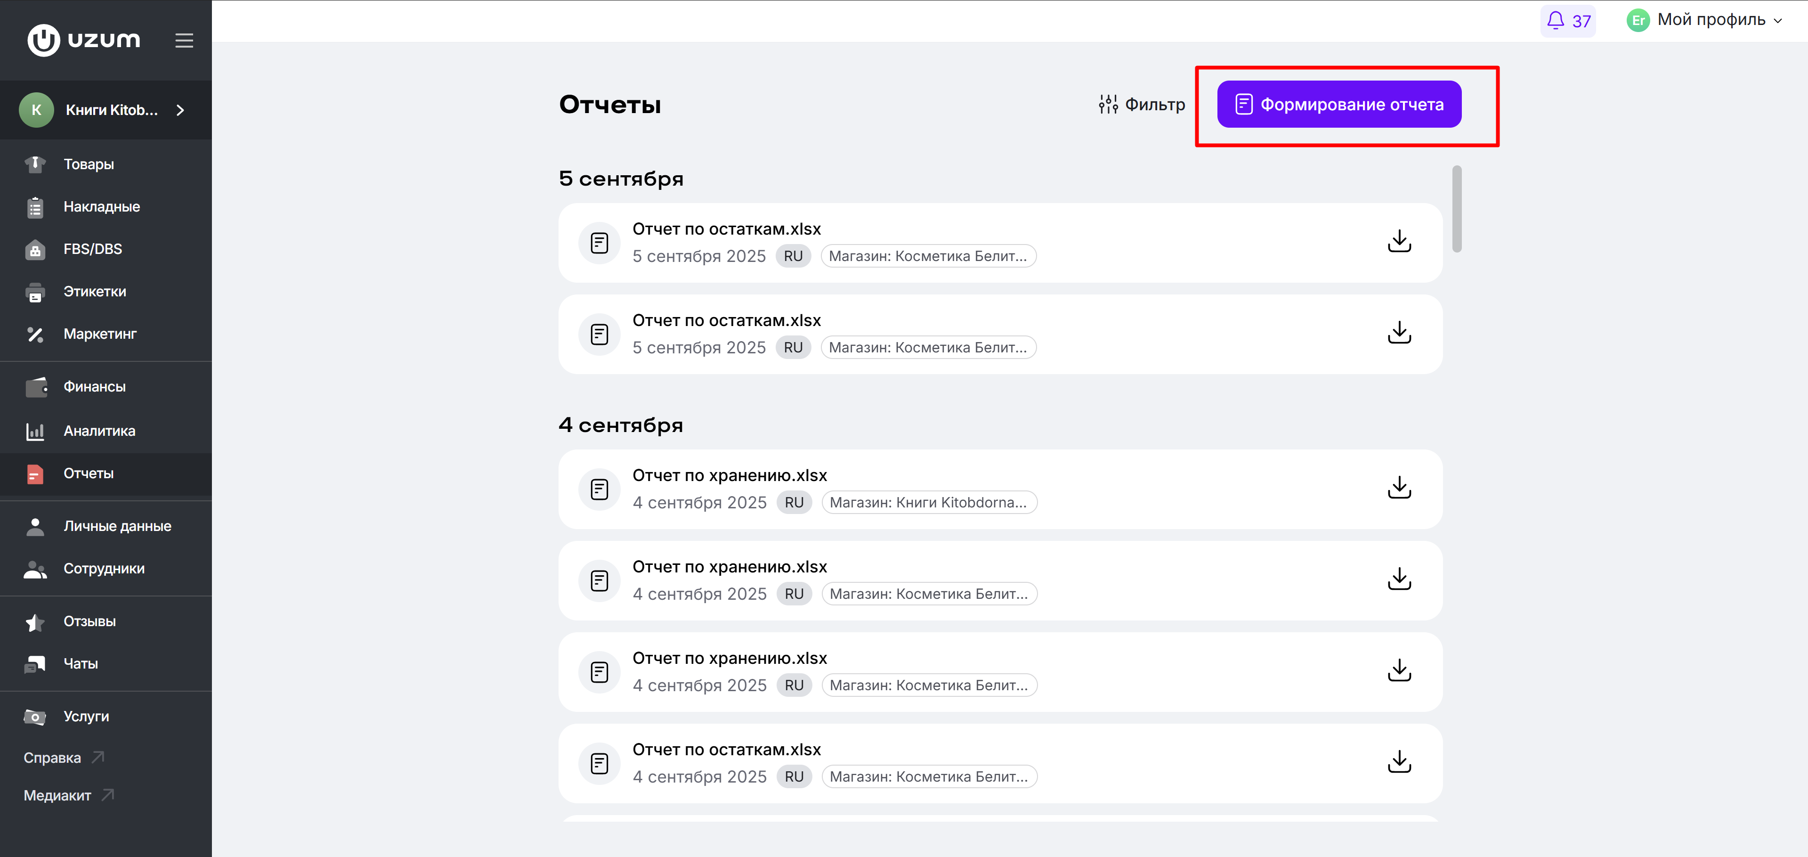Collapse sidebar with hamburger menu icon
This screenshot has width=1808, height=857.
pyautogui.click(x=184, y=41)
